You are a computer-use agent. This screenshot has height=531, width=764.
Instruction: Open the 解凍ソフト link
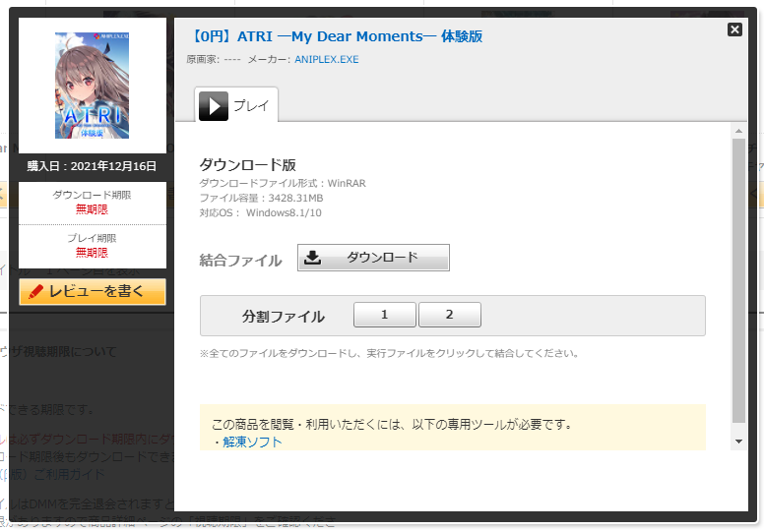252,442
